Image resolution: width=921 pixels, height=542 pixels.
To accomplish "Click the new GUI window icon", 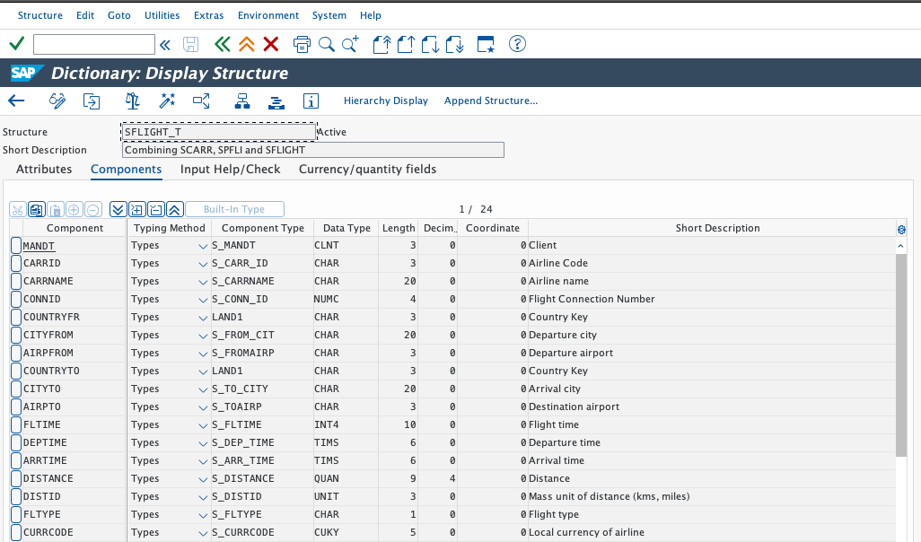I will tap(486, 44).
